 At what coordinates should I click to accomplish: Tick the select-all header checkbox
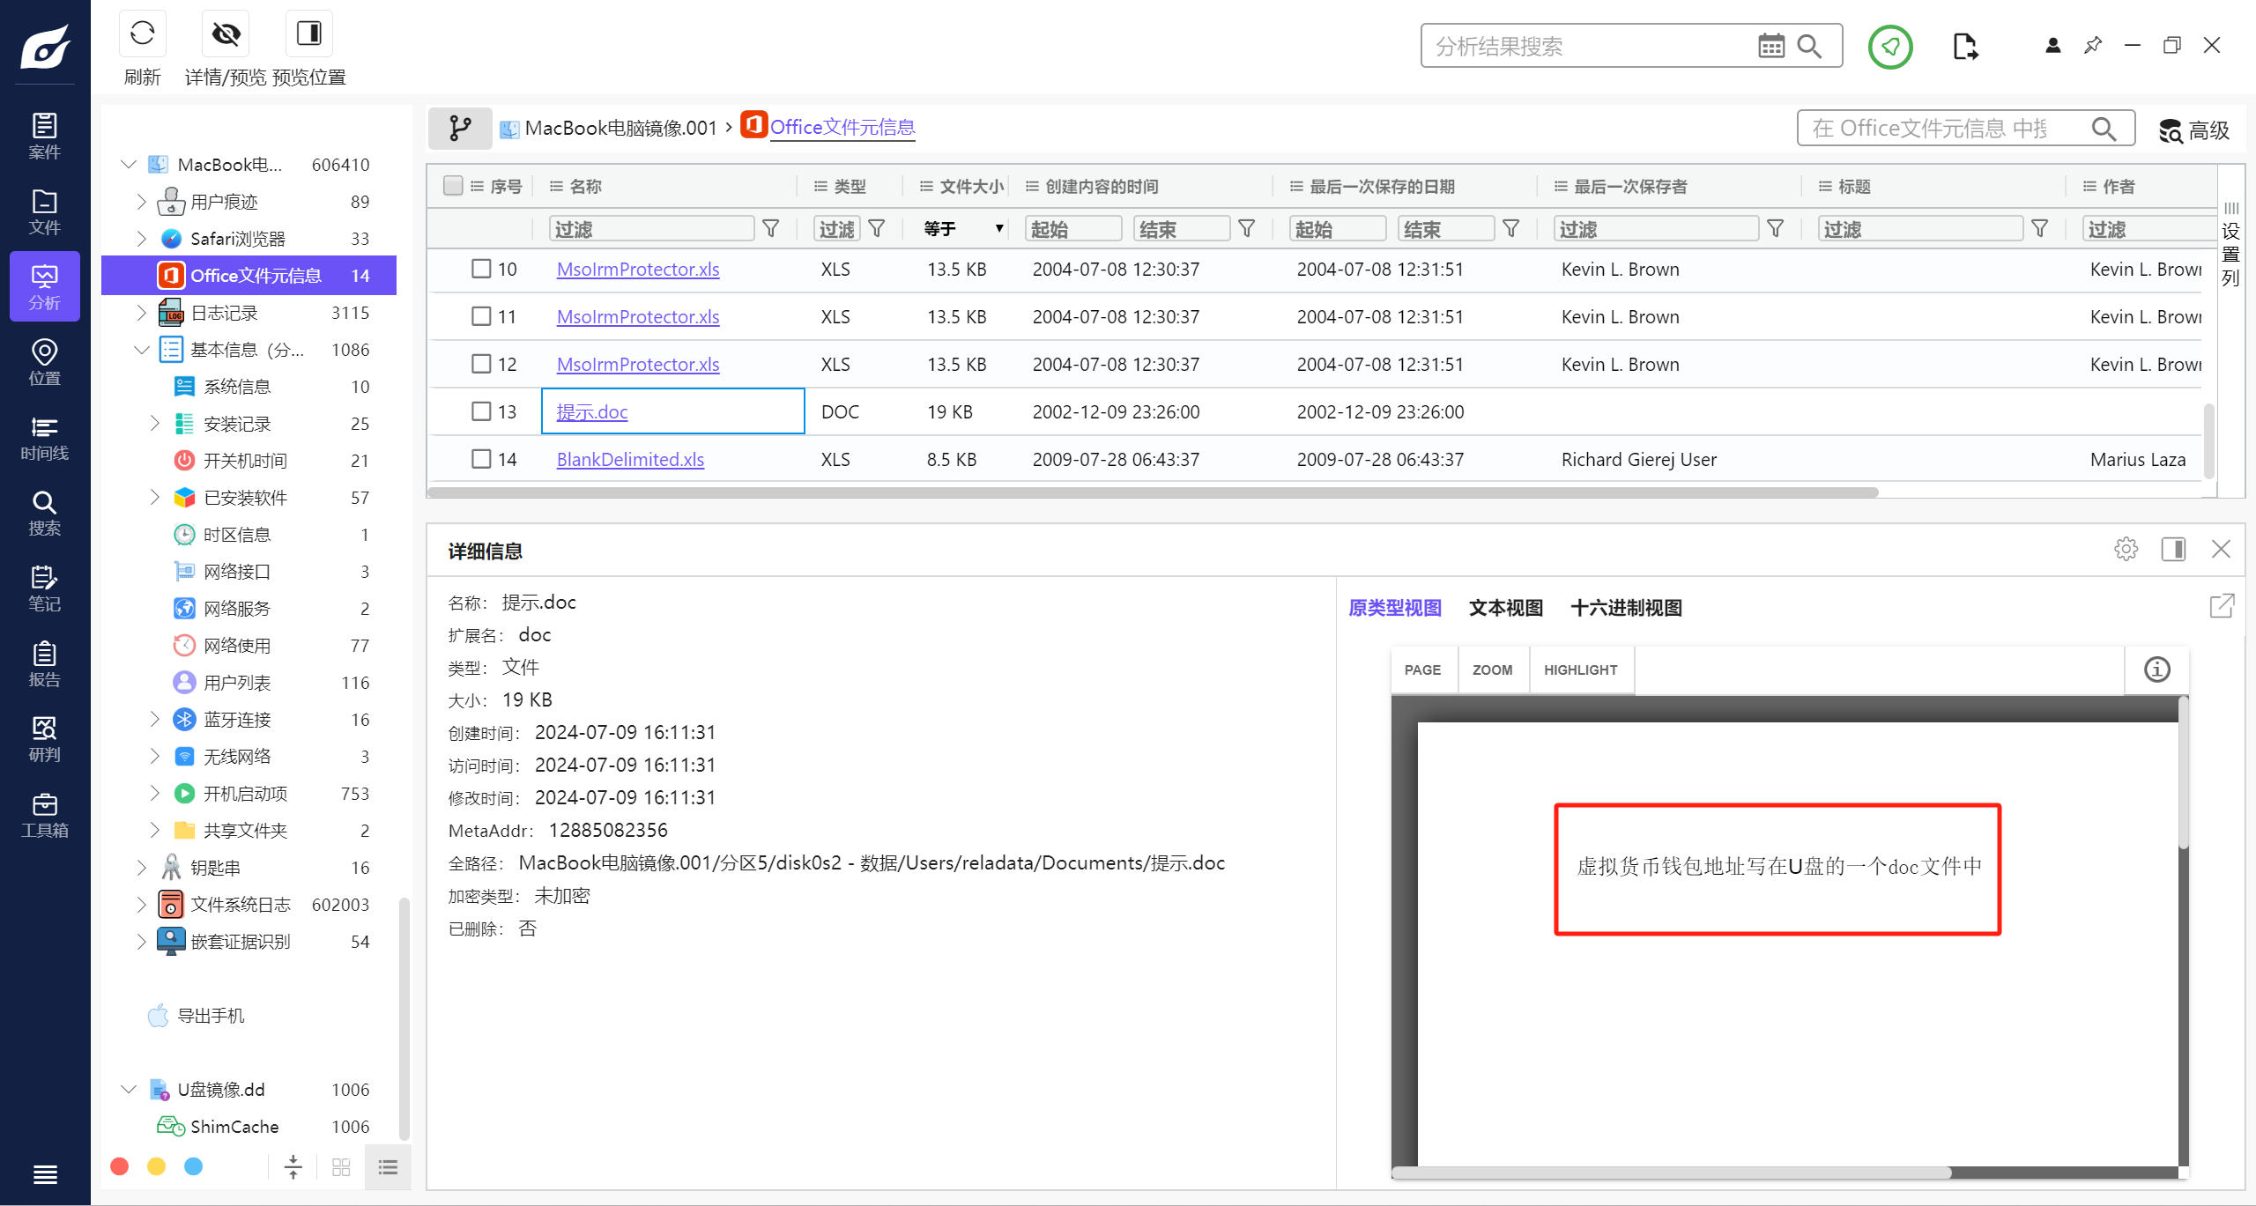tap(453, 186)
